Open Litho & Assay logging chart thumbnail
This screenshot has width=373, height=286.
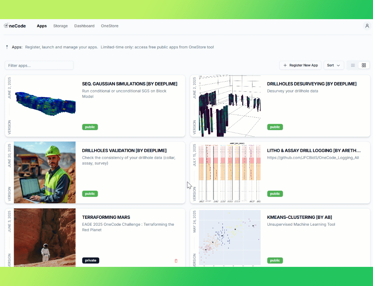click(230, 172)
